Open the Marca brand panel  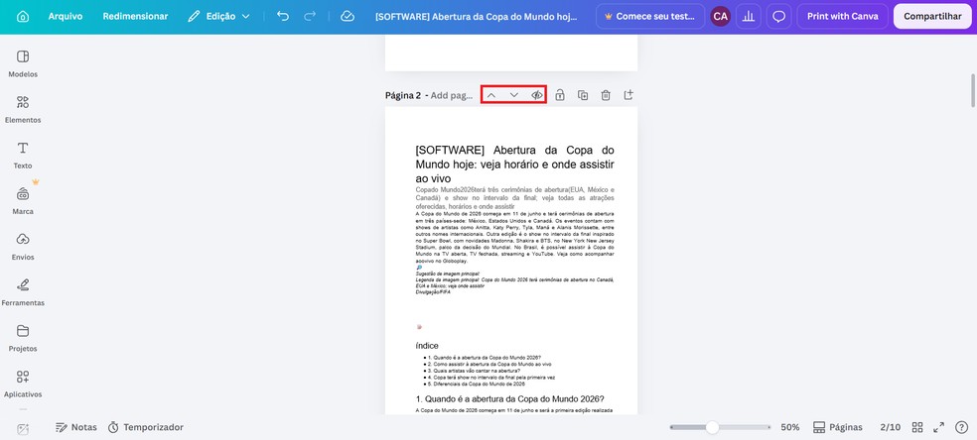23,201
